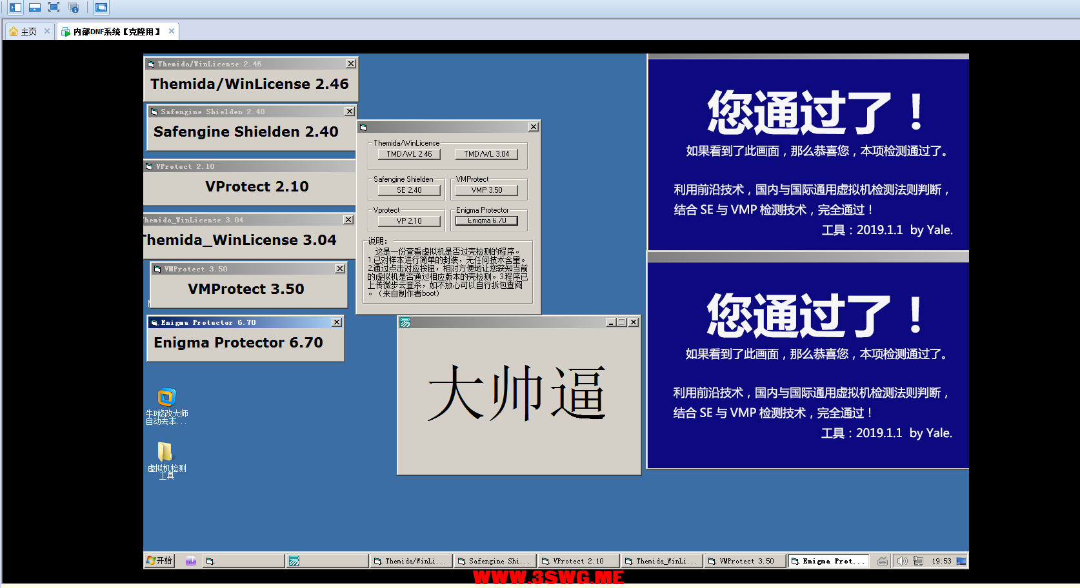Screen dimensions: 1080x588
Task: Click the console view icon in toolbar
Action: pyautogui.click(x=101, y=8)
